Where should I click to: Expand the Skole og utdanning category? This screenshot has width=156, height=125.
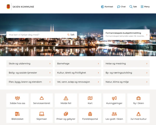pyautogui.click(x=29, y=64)
